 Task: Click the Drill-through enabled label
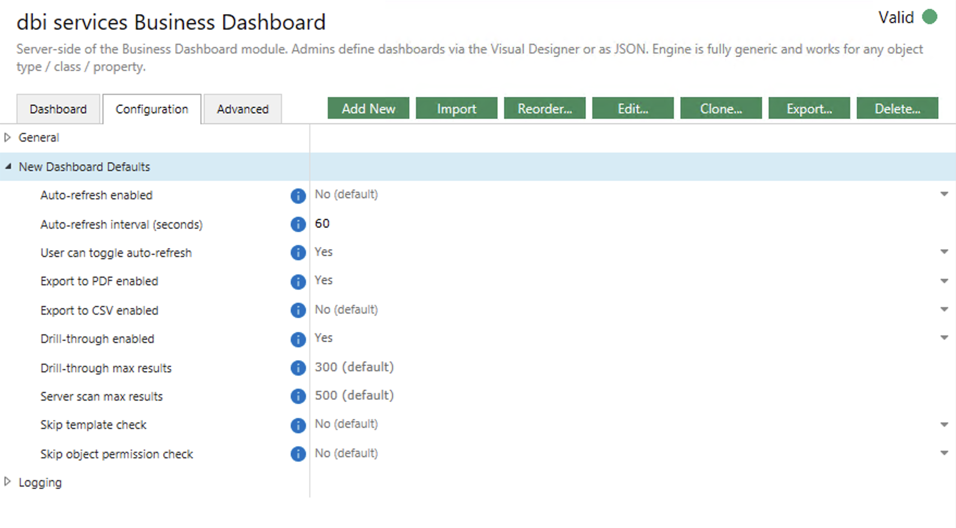click(97, 339)
